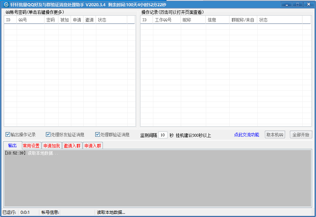Open the 申请加我 tab
This screenshot has width=316, height=217.
pos(52,146)
